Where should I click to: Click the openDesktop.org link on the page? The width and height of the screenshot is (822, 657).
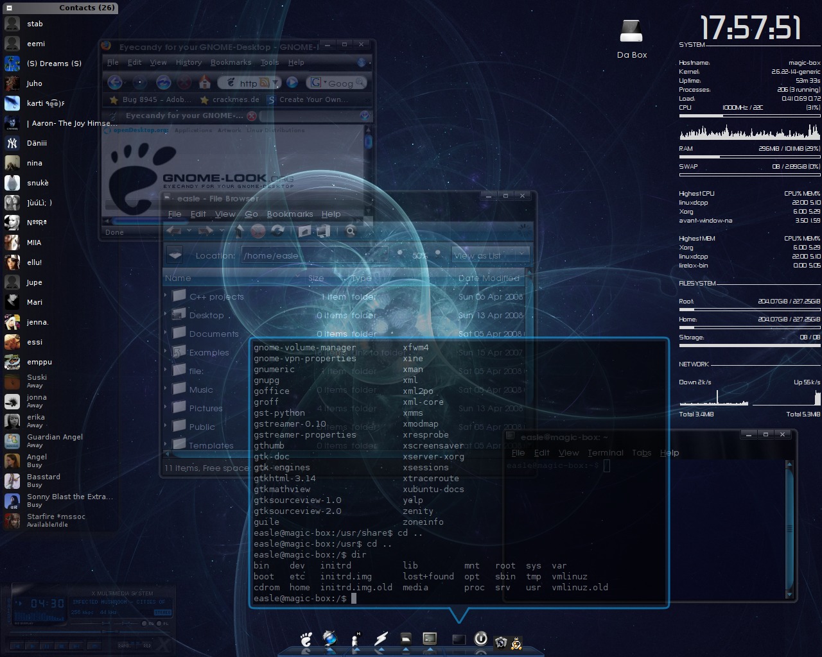[x=141, y=130]
